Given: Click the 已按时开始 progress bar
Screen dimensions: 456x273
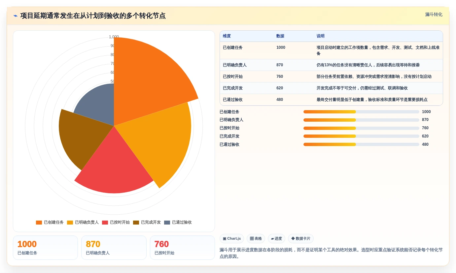Looking at the screenshot, I should [361, 128].
